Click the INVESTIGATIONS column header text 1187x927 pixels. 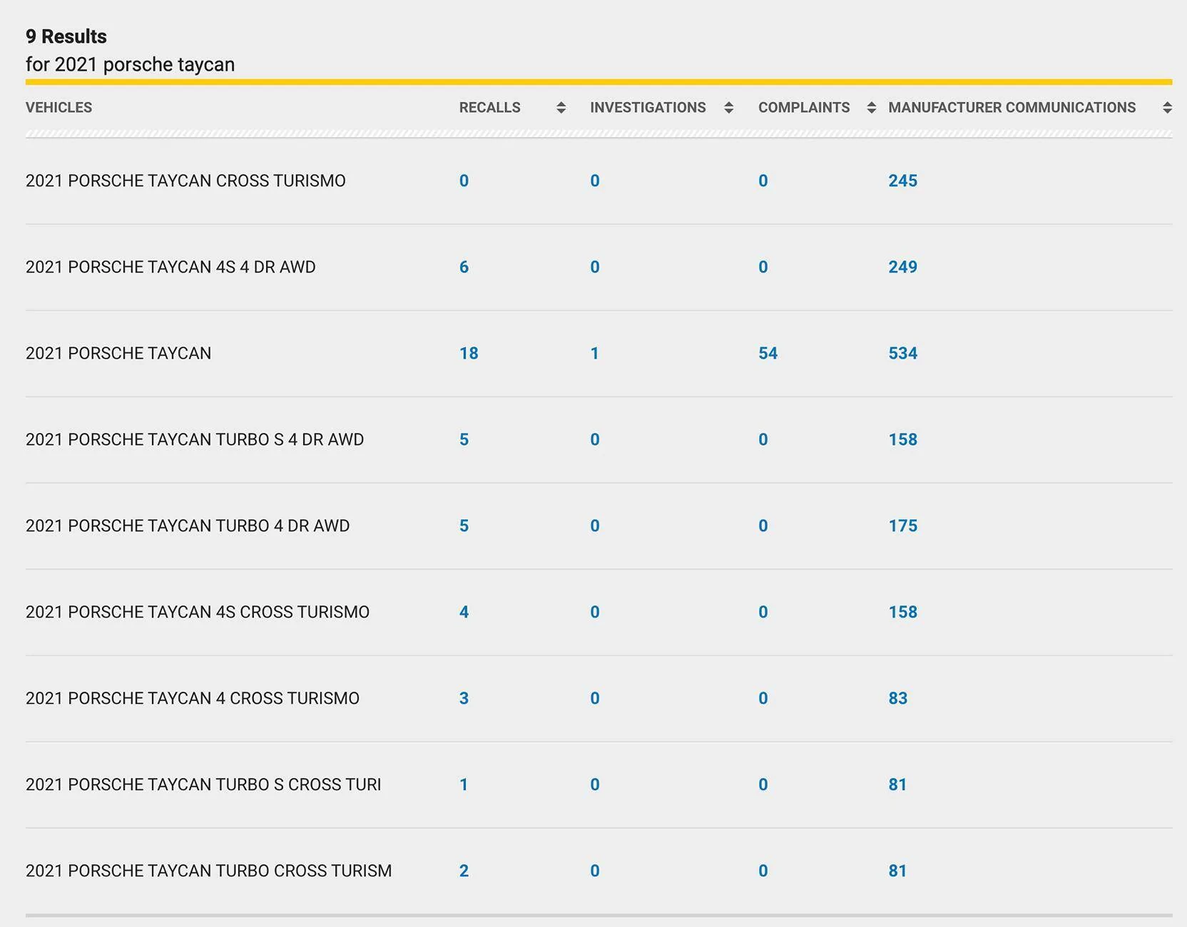[648, 108]
